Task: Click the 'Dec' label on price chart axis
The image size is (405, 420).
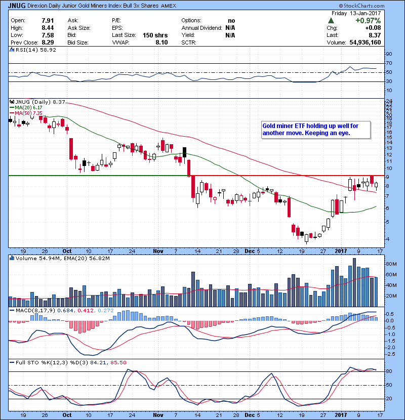Action: click(x=250, y=251)
